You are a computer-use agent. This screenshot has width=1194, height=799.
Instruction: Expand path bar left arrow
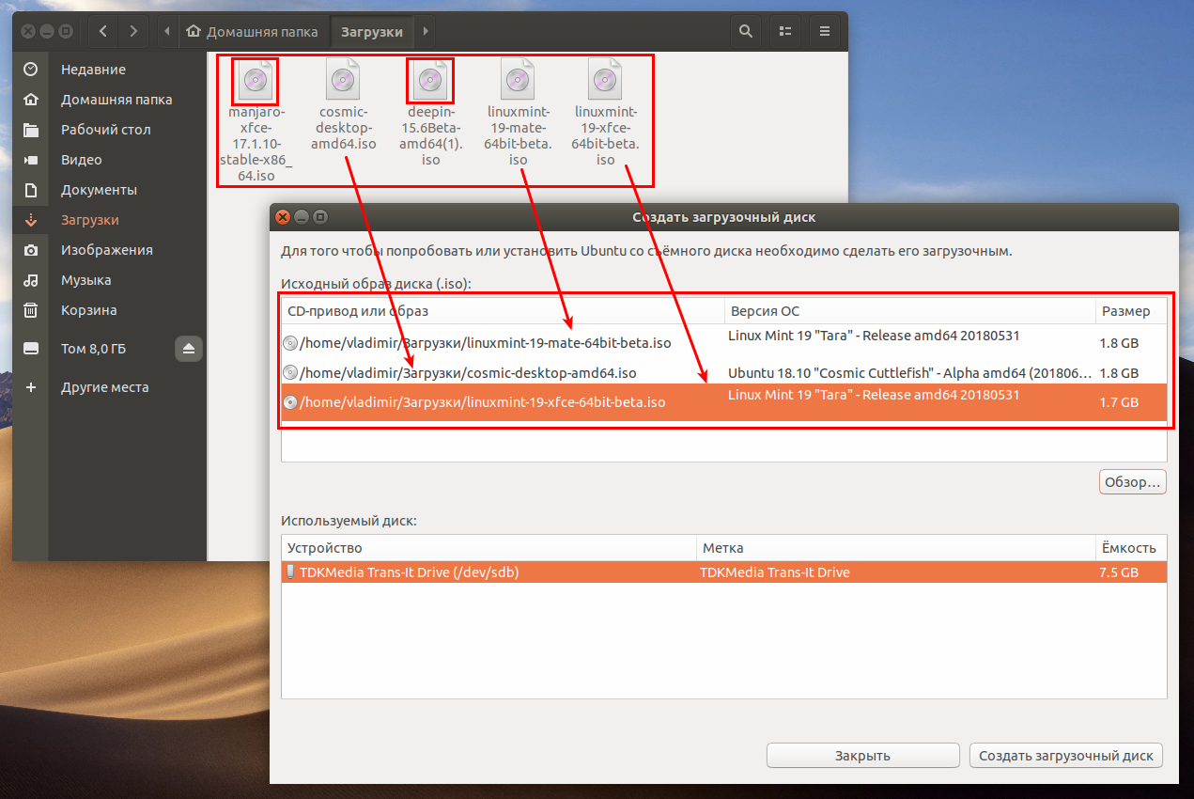point(167,31)
